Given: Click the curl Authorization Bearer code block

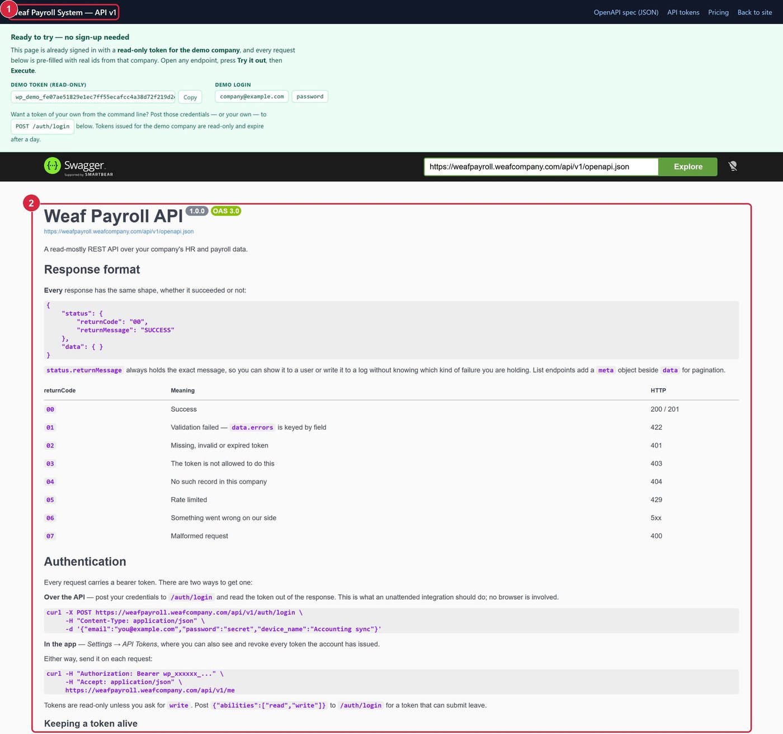Looking at the screenshot, I should click(391, 682).
